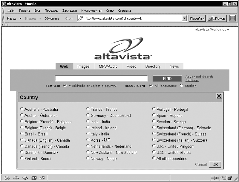Click the Обновить reload button
This screenshot has width=239, height=182.
click(x=52, y=19)
